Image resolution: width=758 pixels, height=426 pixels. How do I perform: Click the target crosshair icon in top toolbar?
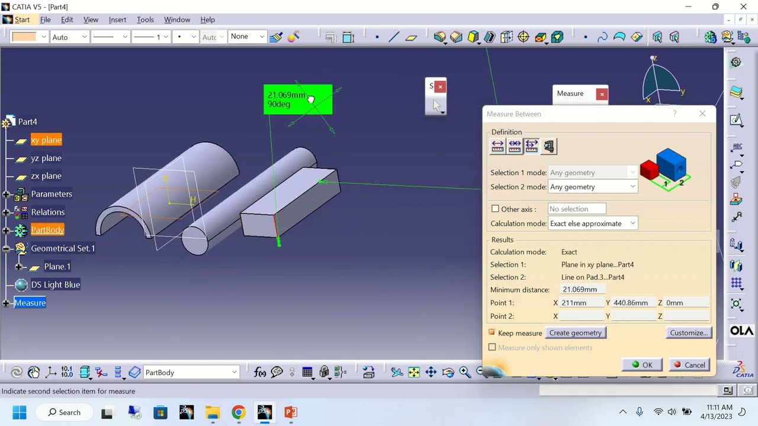click(x=523, y=37)
